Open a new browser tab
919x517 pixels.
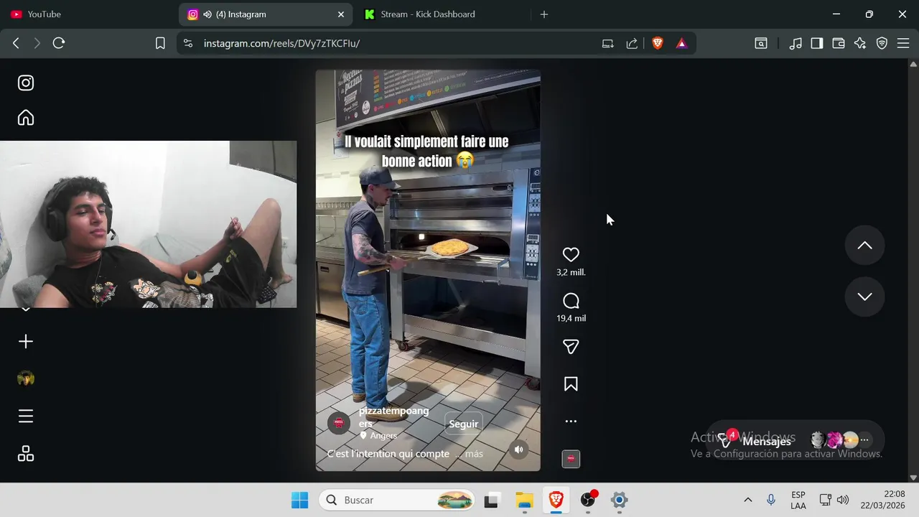(x=544, y=14)
